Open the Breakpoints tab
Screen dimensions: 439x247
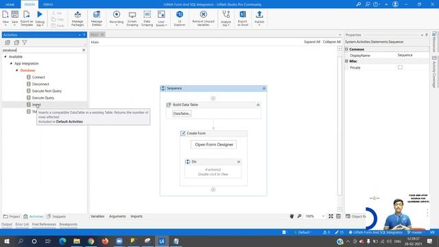[69, 224]
